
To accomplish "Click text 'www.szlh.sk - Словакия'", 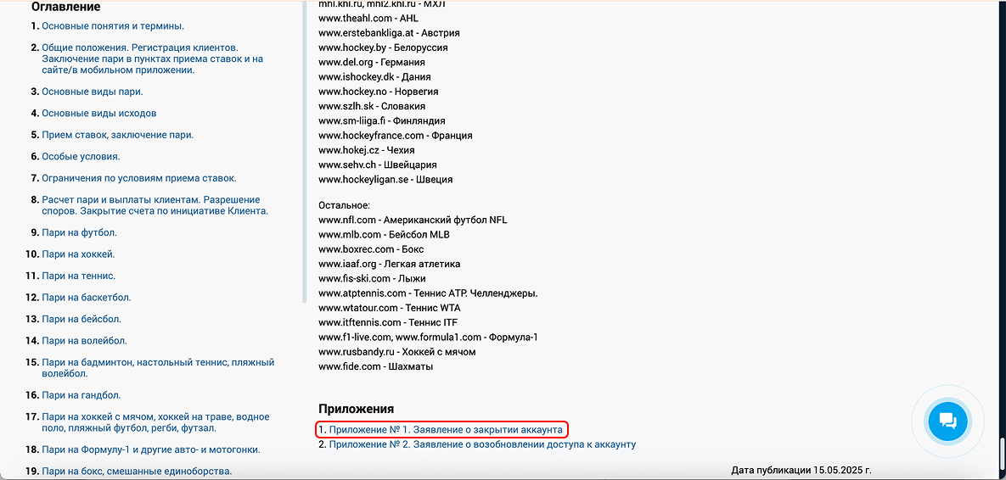I will click(372, 106).
